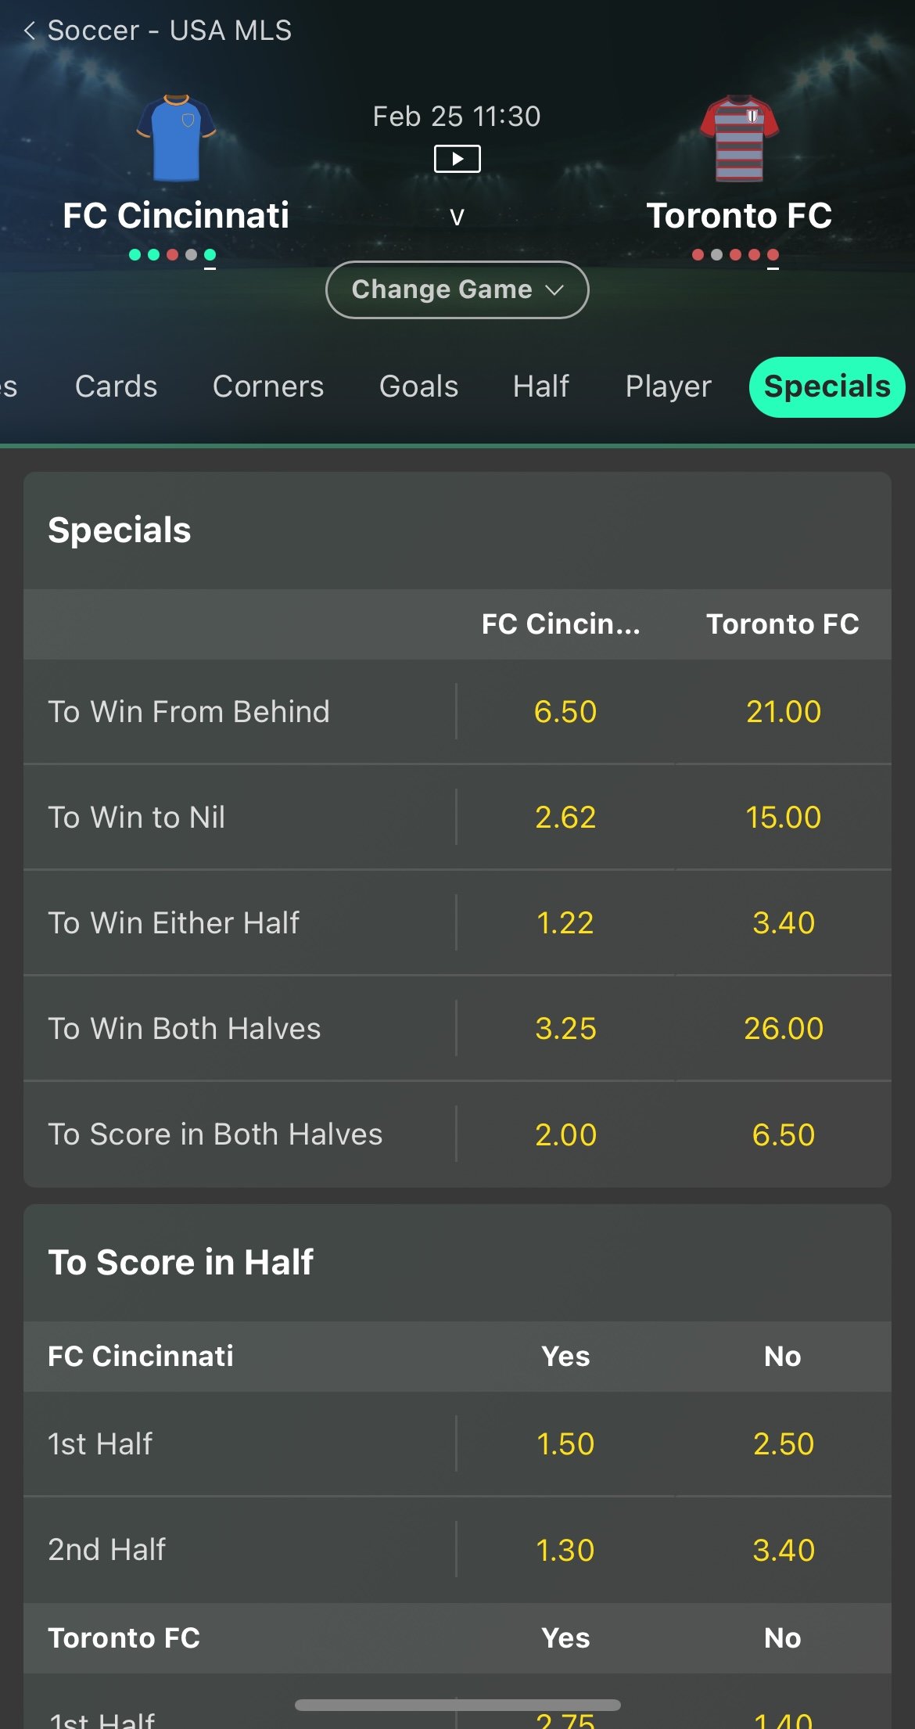
Task: Pick Toronto FC To Win to Nil 15.00
Action: [x=783, y=818]
